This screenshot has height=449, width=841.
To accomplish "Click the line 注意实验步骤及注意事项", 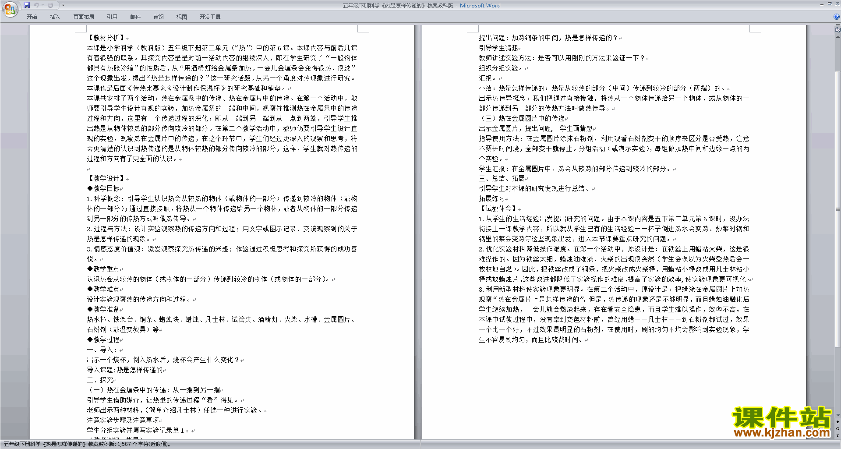I will point(123,420).
